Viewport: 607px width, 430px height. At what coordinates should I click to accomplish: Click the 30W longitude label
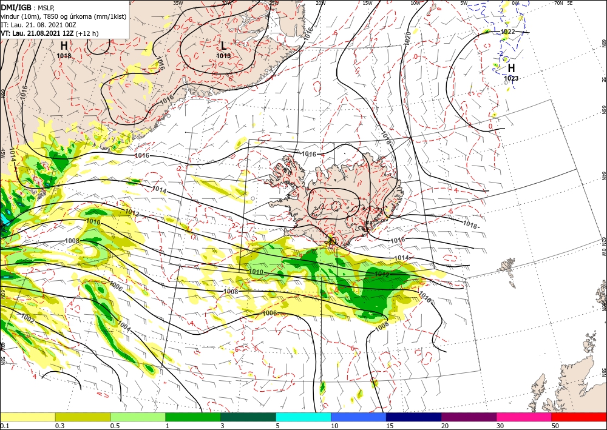pos(227,3)
